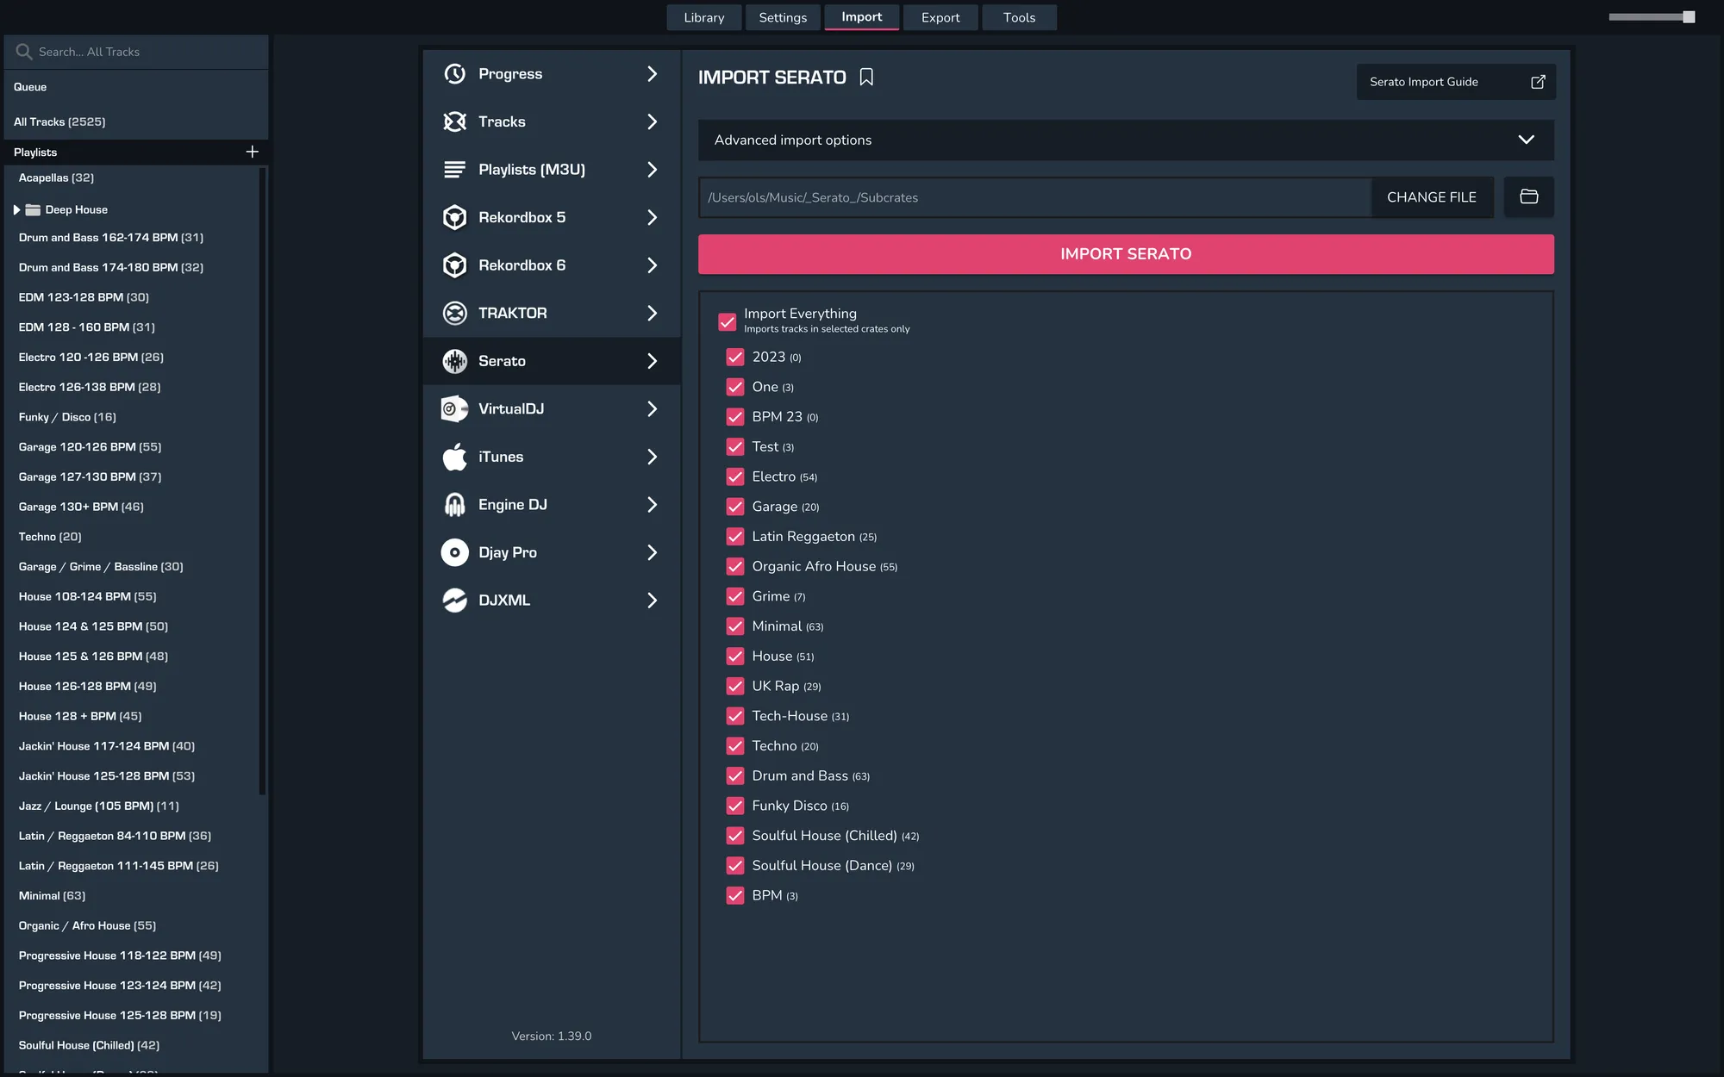Open external link icon for Serato Import Guide
This screenshot has width=1724, height=1077.
(1538, 82)
